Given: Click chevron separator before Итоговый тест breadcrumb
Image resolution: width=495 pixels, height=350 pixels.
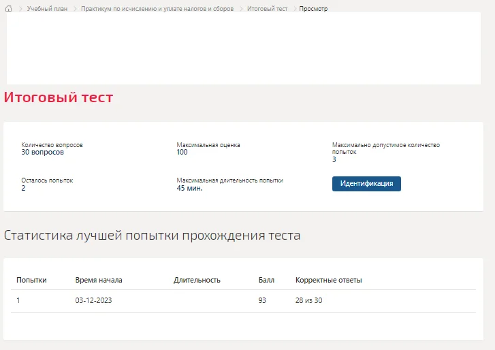Looking at the screenshot, I should coord(241,9).
